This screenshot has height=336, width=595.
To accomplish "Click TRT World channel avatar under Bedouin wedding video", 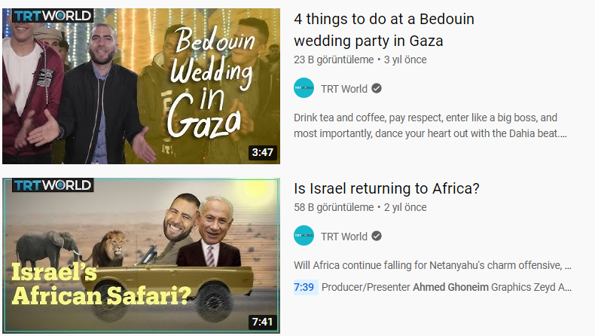I will coord(304,88).
